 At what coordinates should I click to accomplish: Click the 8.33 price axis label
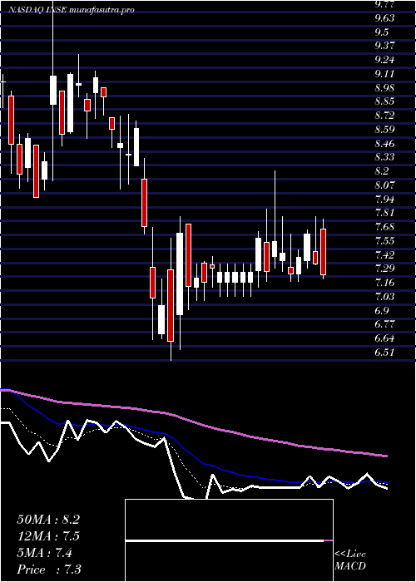(x=384, y=157)
